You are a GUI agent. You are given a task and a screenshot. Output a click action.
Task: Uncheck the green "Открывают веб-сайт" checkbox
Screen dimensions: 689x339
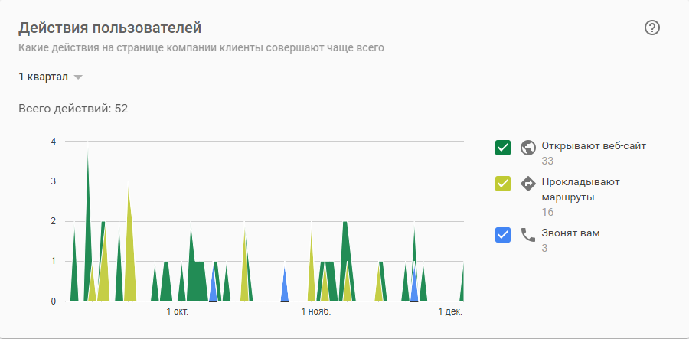503,148
